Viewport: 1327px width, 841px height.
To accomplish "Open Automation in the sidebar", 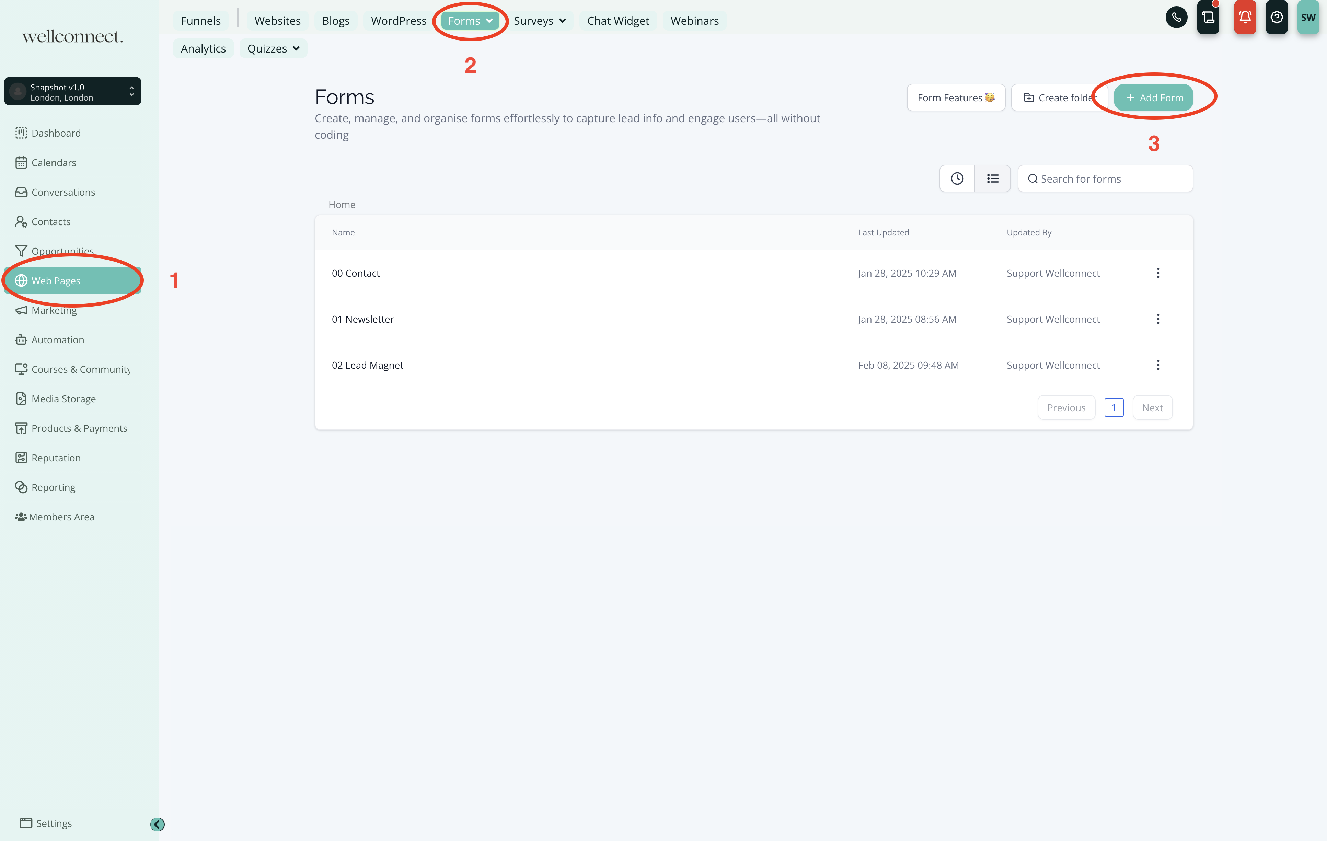I will point(57,340).
